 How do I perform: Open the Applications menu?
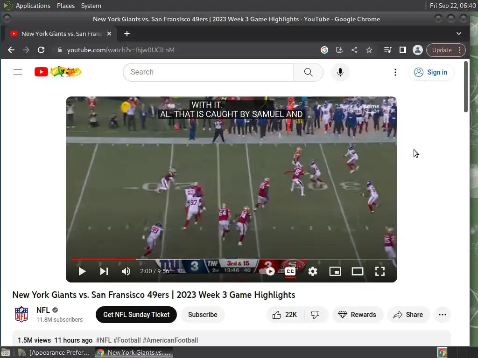click(x=33, y=6)
